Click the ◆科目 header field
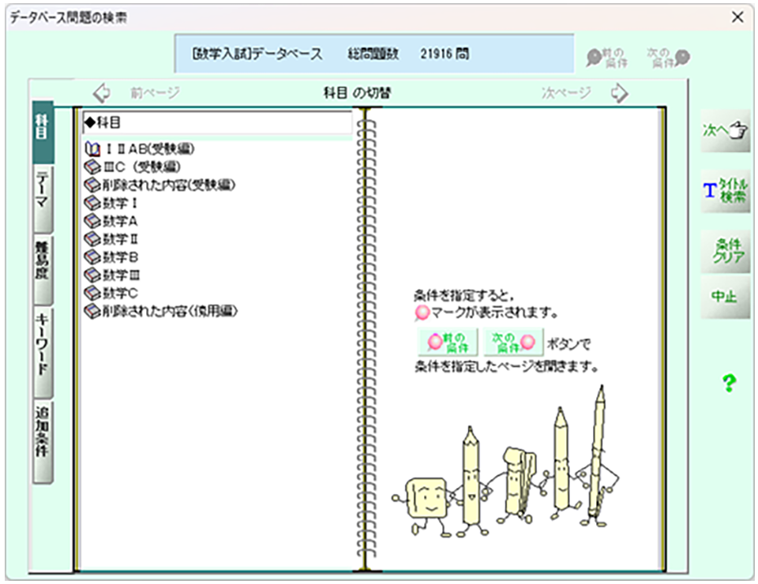This screenshot has height=584, width=758. pos(218,122)
